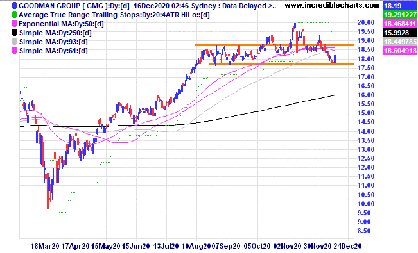Click the blue Goodman Group legend swatch

(14, 6)
